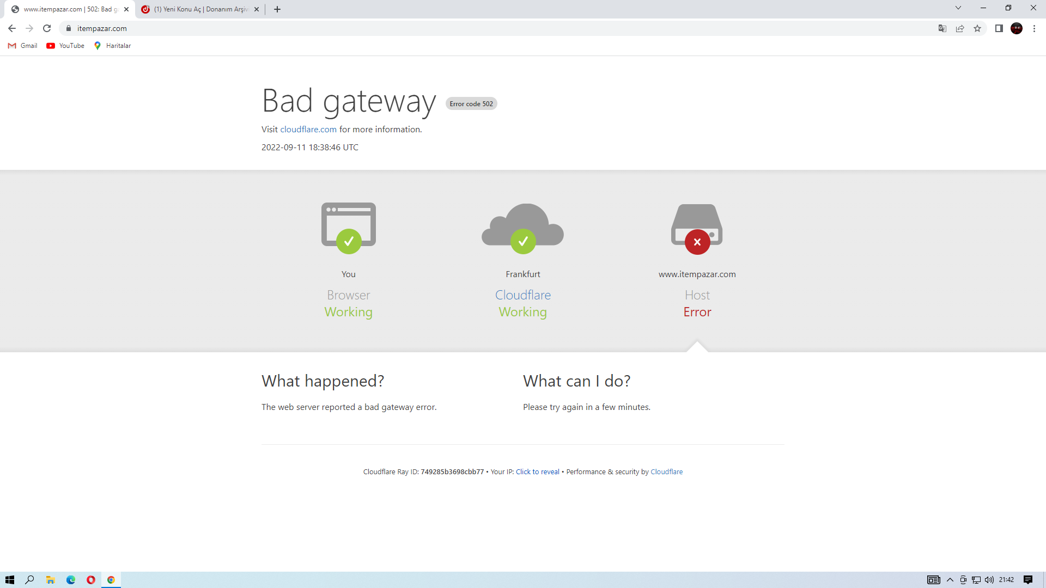Click the Cloudflare link under Frankfurt
Screen dimensions: 1046x588
[x=523, y=295]
